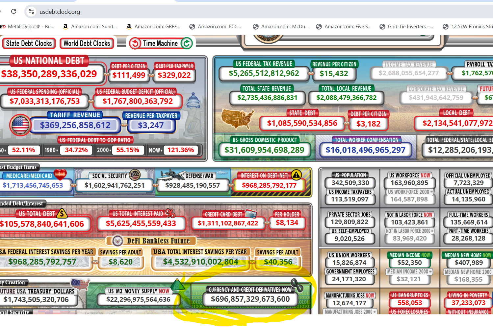Viewport: 493px width, 327px height.
Task: Click the Medicare/Medicaid heart icon
Action: tap(60, 174)
